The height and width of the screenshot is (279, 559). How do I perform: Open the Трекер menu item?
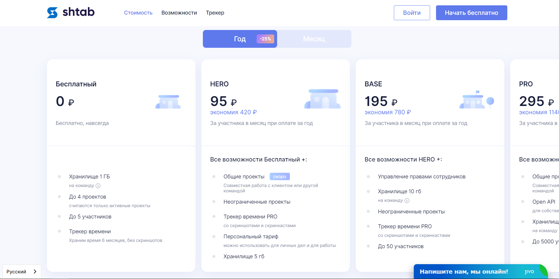215,13
